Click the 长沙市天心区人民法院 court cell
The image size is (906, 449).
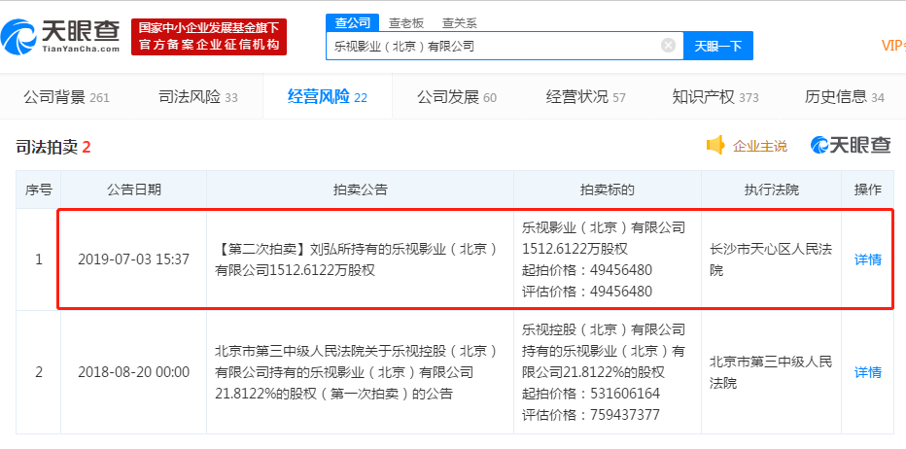[x=772, y=259]
